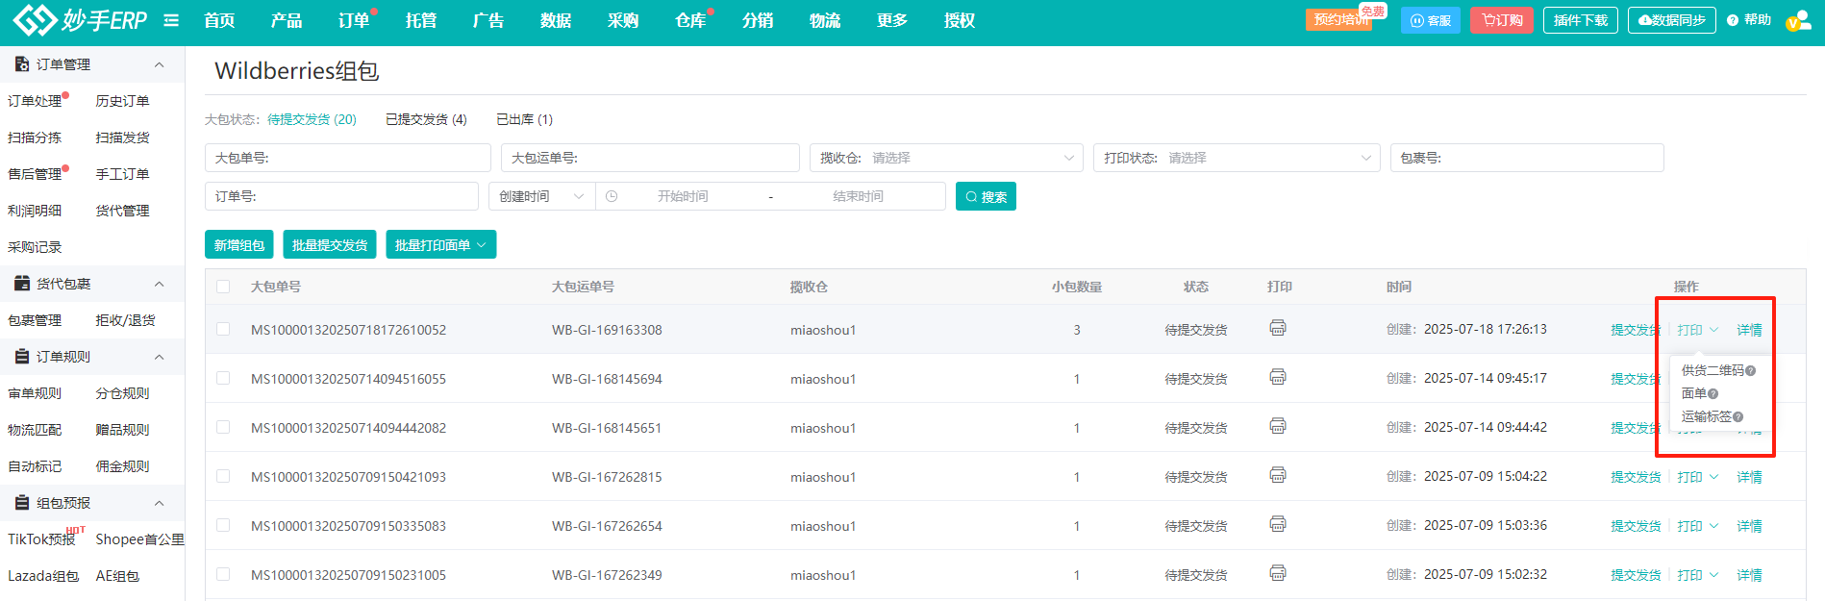The image size is (1825, 601).
Task: Click the printer icon for WB-GI-169163308
Action: [x=1278, y=328]
